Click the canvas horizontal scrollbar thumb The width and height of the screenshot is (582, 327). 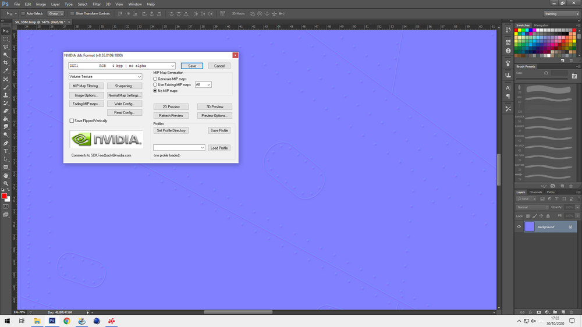pyautogui.click(x=238, y=312)
